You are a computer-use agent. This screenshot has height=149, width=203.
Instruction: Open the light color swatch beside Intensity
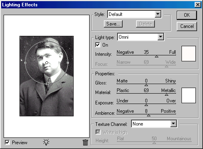[189, 53]
